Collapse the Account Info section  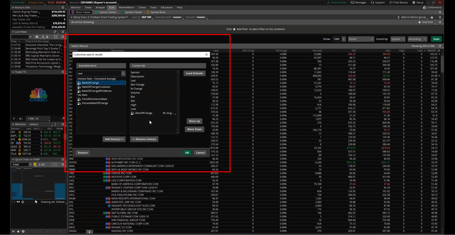(13, 8)
